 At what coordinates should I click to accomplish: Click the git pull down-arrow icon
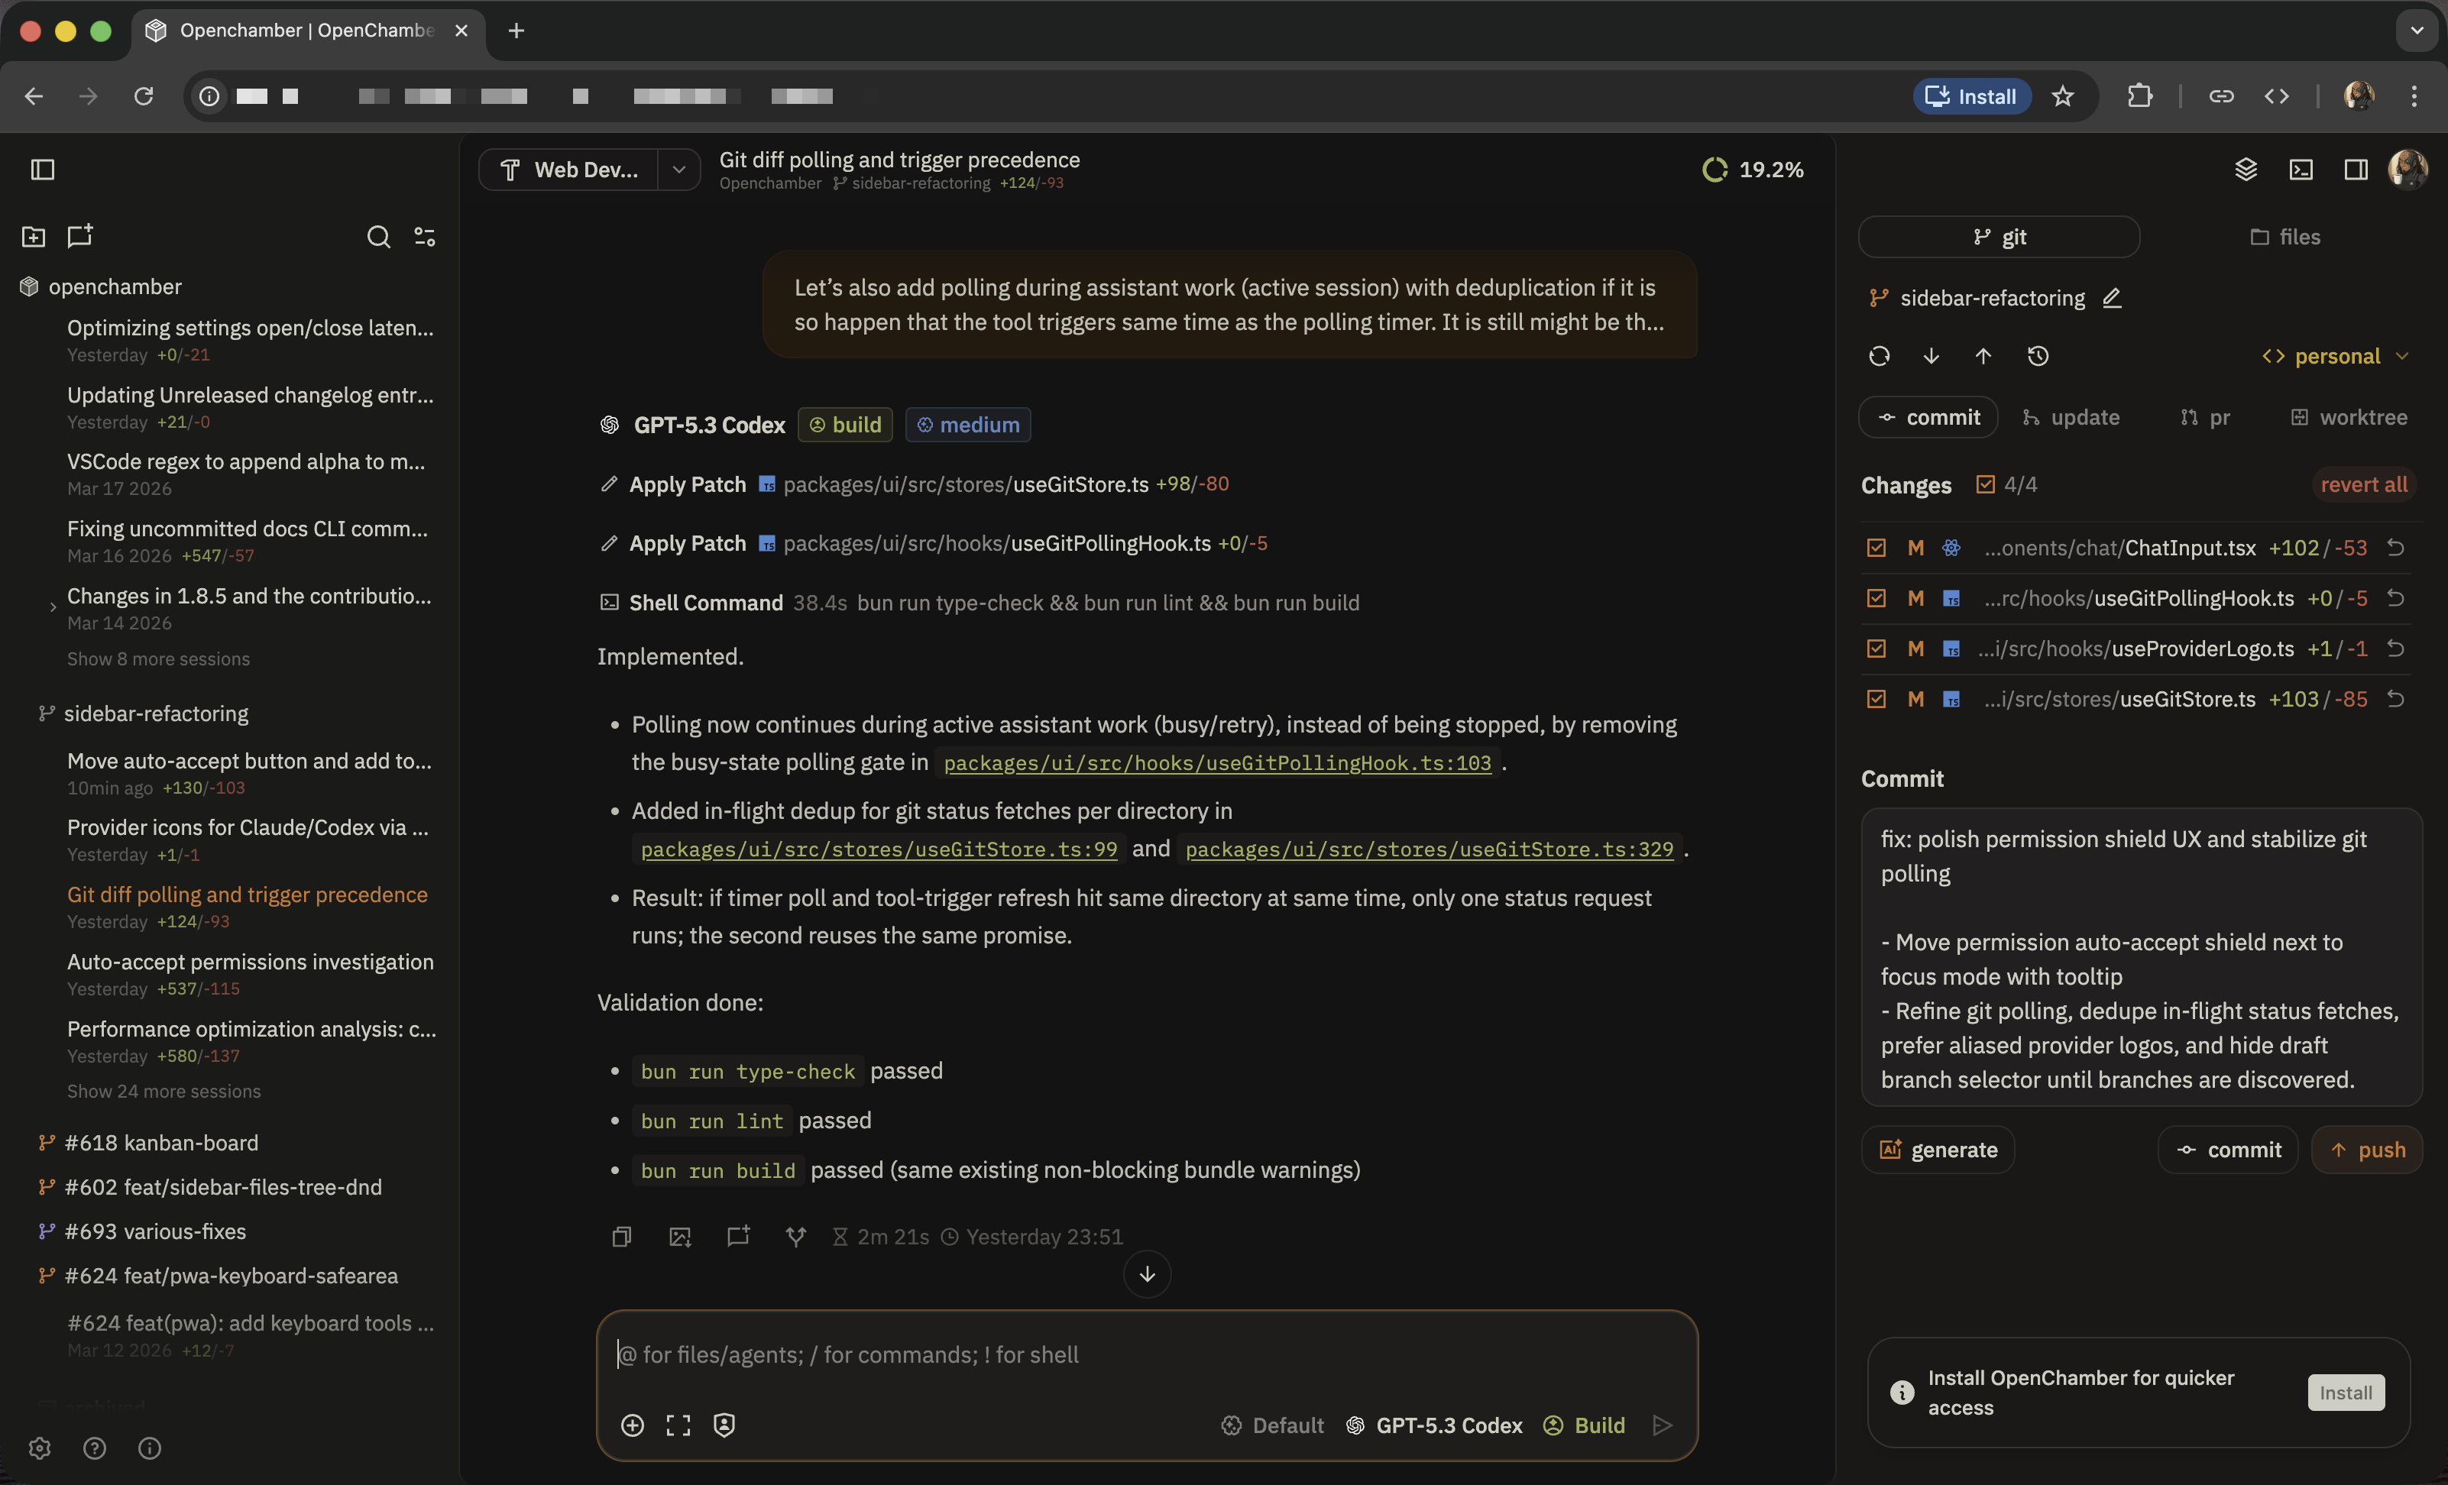[1931, 356]
